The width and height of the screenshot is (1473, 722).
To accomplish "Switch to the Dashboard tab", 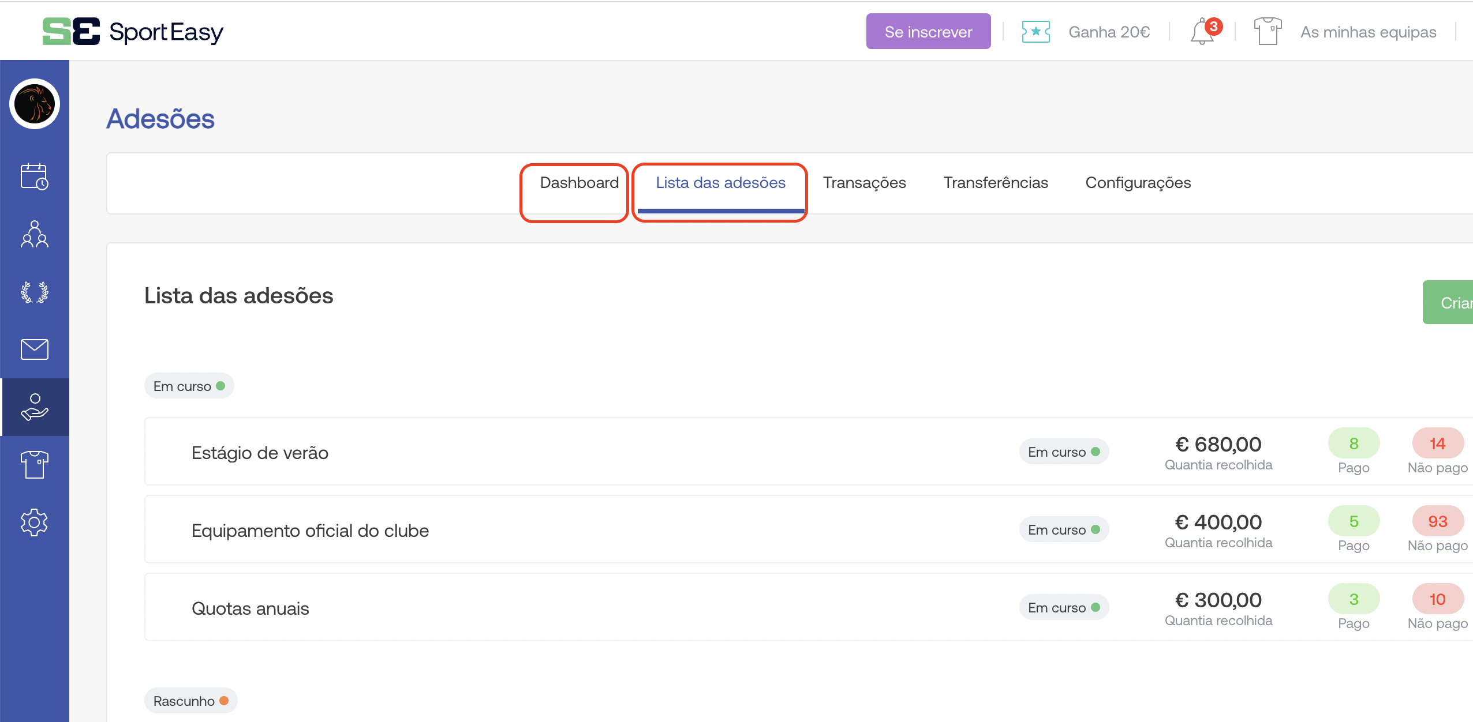I will pos(579,183).
